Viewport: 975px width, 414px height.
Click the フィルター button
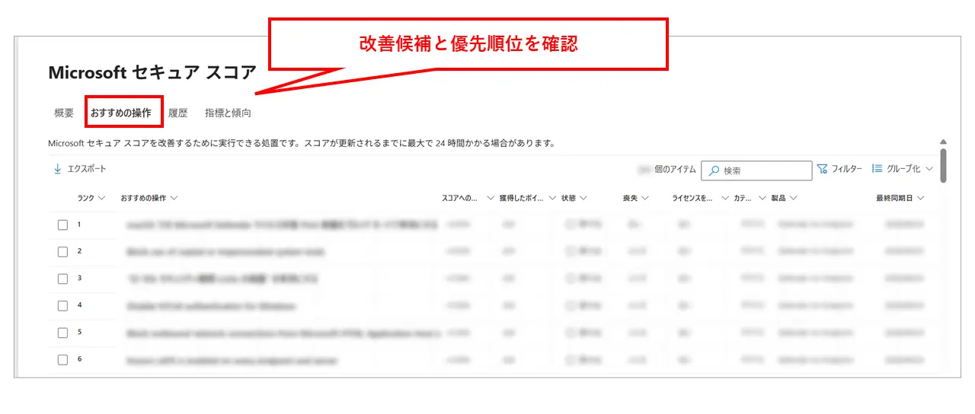[839, 169]
